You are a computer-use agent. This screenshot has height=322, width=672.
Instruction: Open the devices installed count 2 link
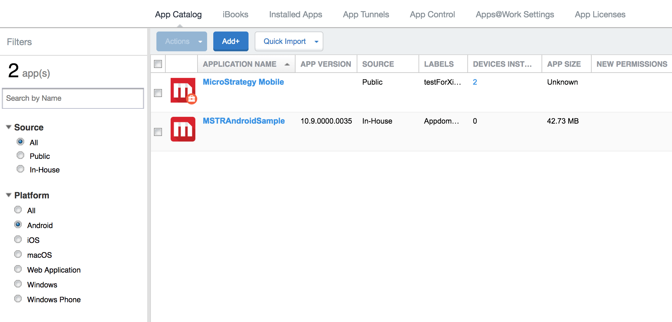pos(475,82)
